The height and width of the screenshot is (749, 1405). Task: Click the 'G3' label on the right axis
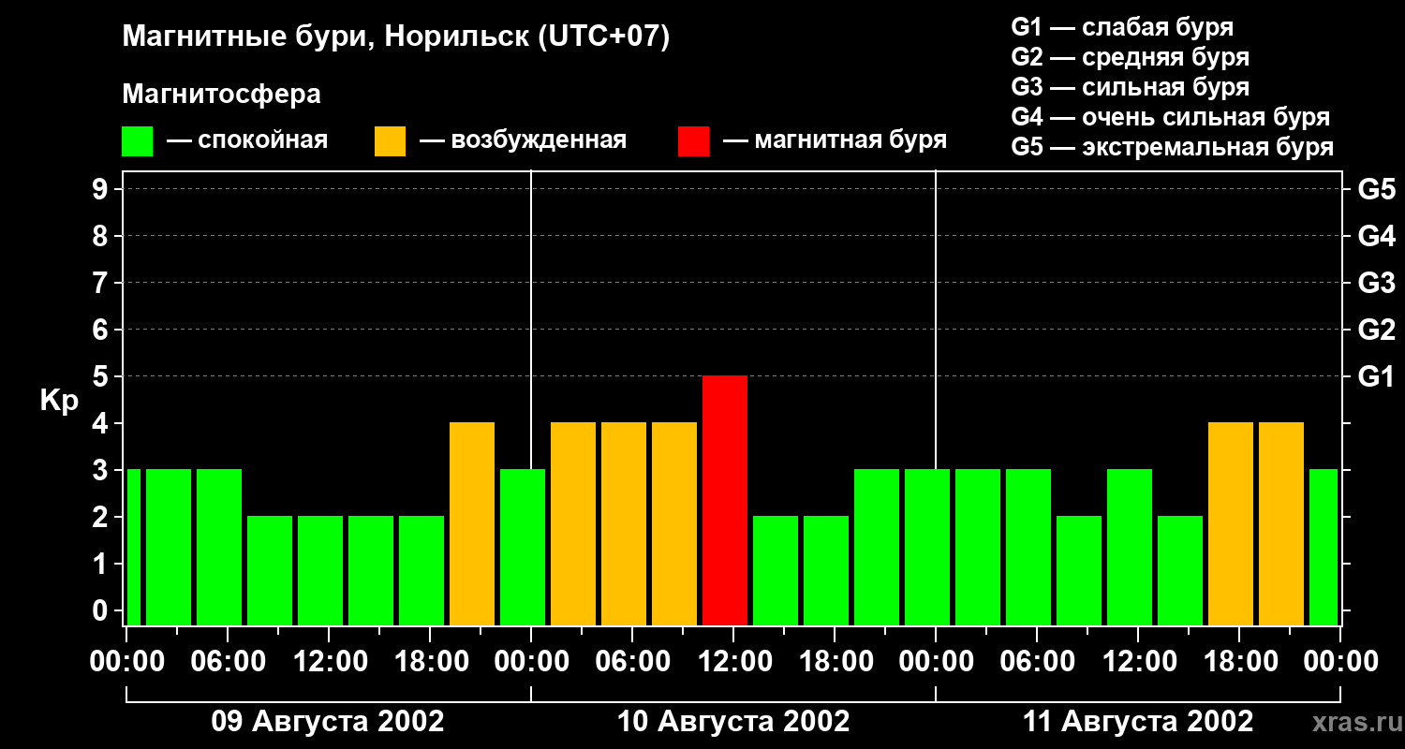pos(1376,283)
